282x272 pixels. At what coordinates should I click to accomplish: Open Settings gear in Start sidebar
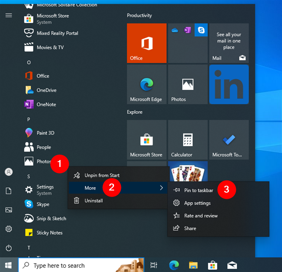tap(9, 229)
